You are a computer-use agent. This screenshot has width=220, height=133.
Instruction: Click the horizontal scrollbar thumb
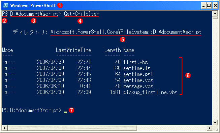(72, 128)
